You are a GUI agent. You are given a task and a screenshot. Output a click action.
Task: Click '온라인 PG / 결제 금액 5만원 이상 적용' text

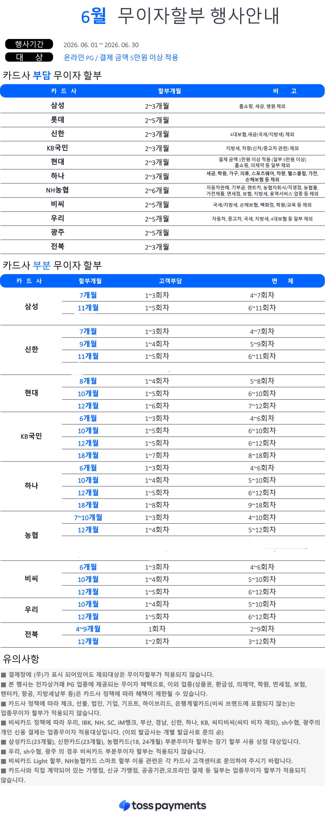[121, 57]
